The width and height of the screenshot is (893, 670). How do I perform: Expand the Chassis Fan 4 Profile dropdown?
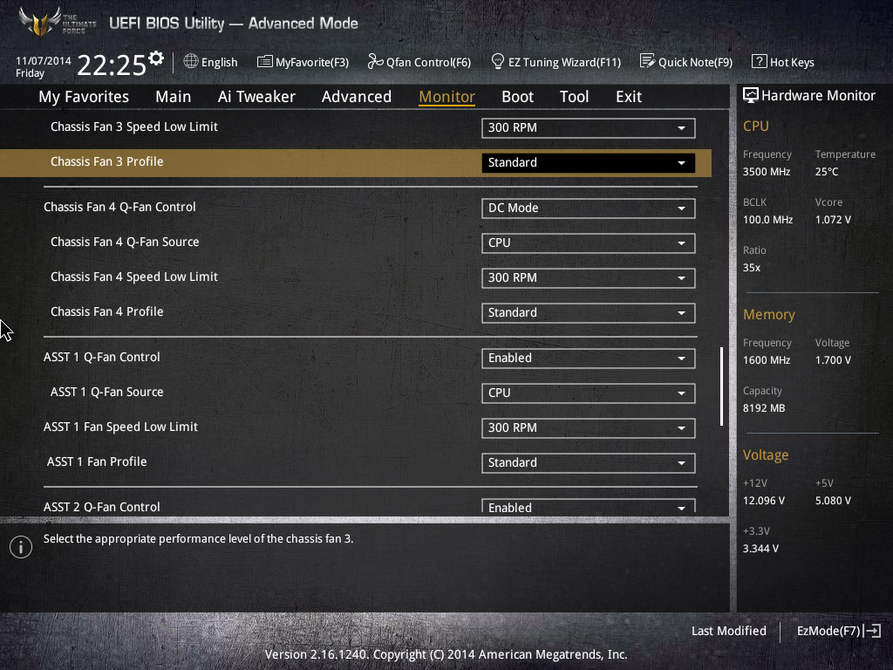pyautogui.click(x=589, y=313)
